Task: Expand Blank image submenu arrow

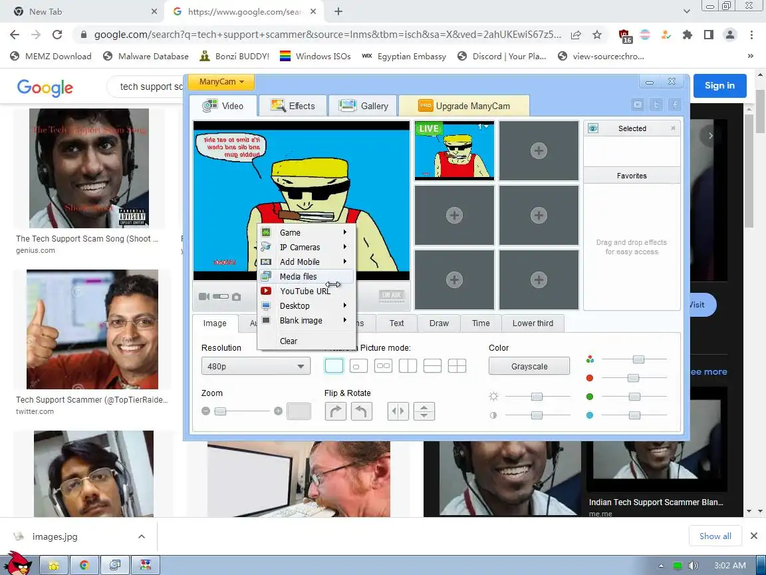Action: [345, 320]
